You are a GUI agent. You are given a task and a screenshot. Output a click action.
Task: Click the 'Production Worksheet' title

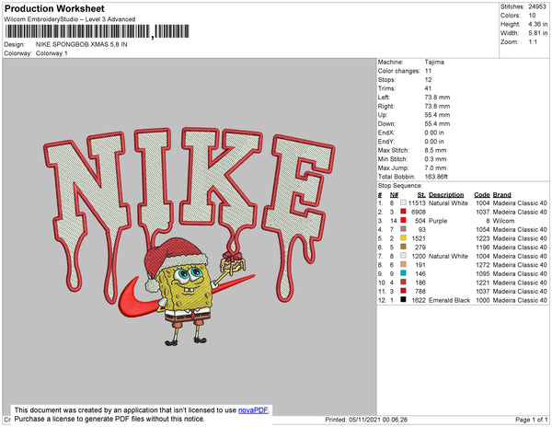[54, 9]
